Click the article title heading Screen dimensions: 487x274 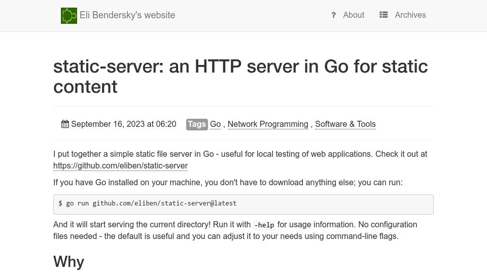pyautogui.click(x=240, y=77)
